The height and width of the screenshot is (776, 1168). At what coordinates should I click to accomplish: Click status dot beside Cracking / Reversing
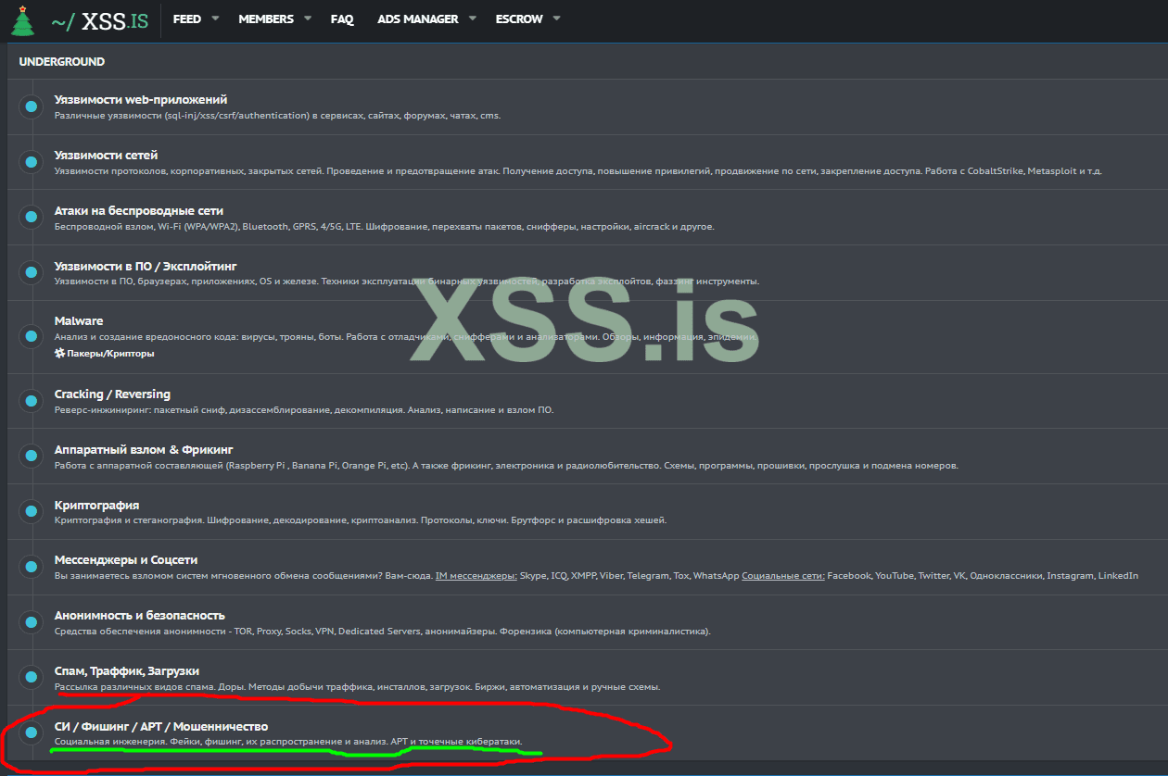(32, 401)
